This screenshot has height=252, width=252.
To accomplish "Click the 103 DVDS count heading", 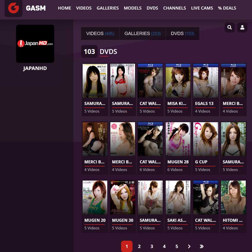I will click(99, 51).
